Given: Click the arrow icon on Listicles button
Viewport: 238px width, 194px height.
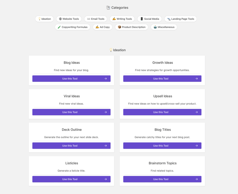Looking at the screenshot, I should click(x=106, y=179).
